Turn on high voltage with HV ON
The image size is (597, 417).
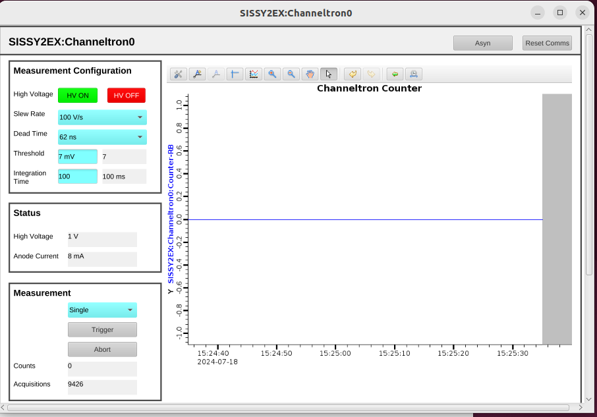tap(78, 95)
